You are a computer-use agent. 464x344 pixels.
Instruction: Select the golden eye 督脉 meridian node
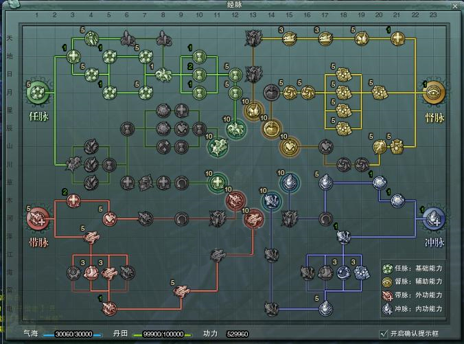[x=434, y=92]
